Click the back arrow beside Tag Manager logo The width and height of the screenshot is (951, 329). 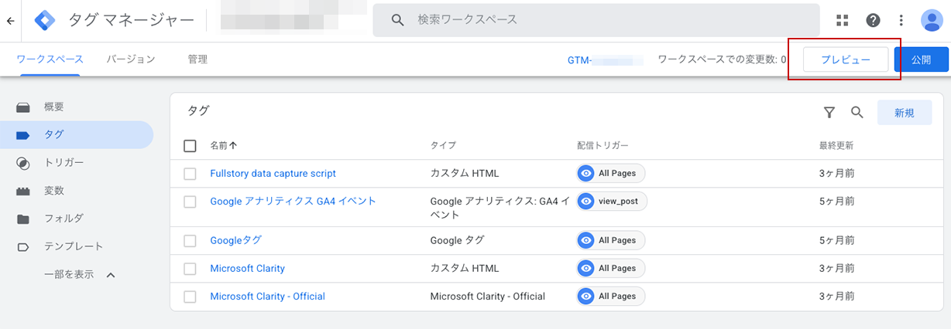click(x=10, y=20)
